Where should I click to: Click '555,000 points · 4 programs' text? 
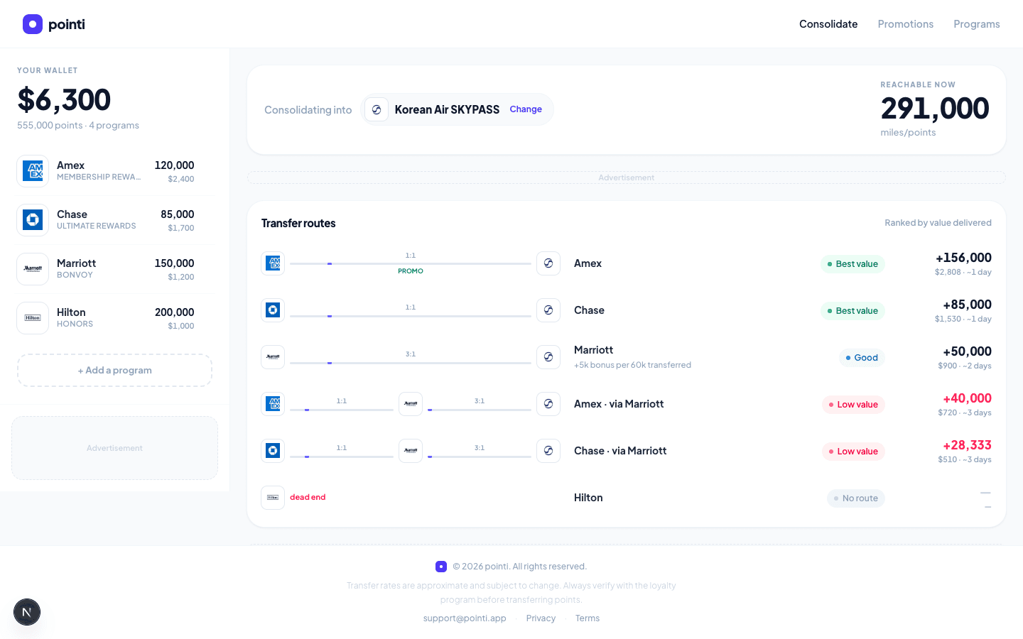click(78, 126)
